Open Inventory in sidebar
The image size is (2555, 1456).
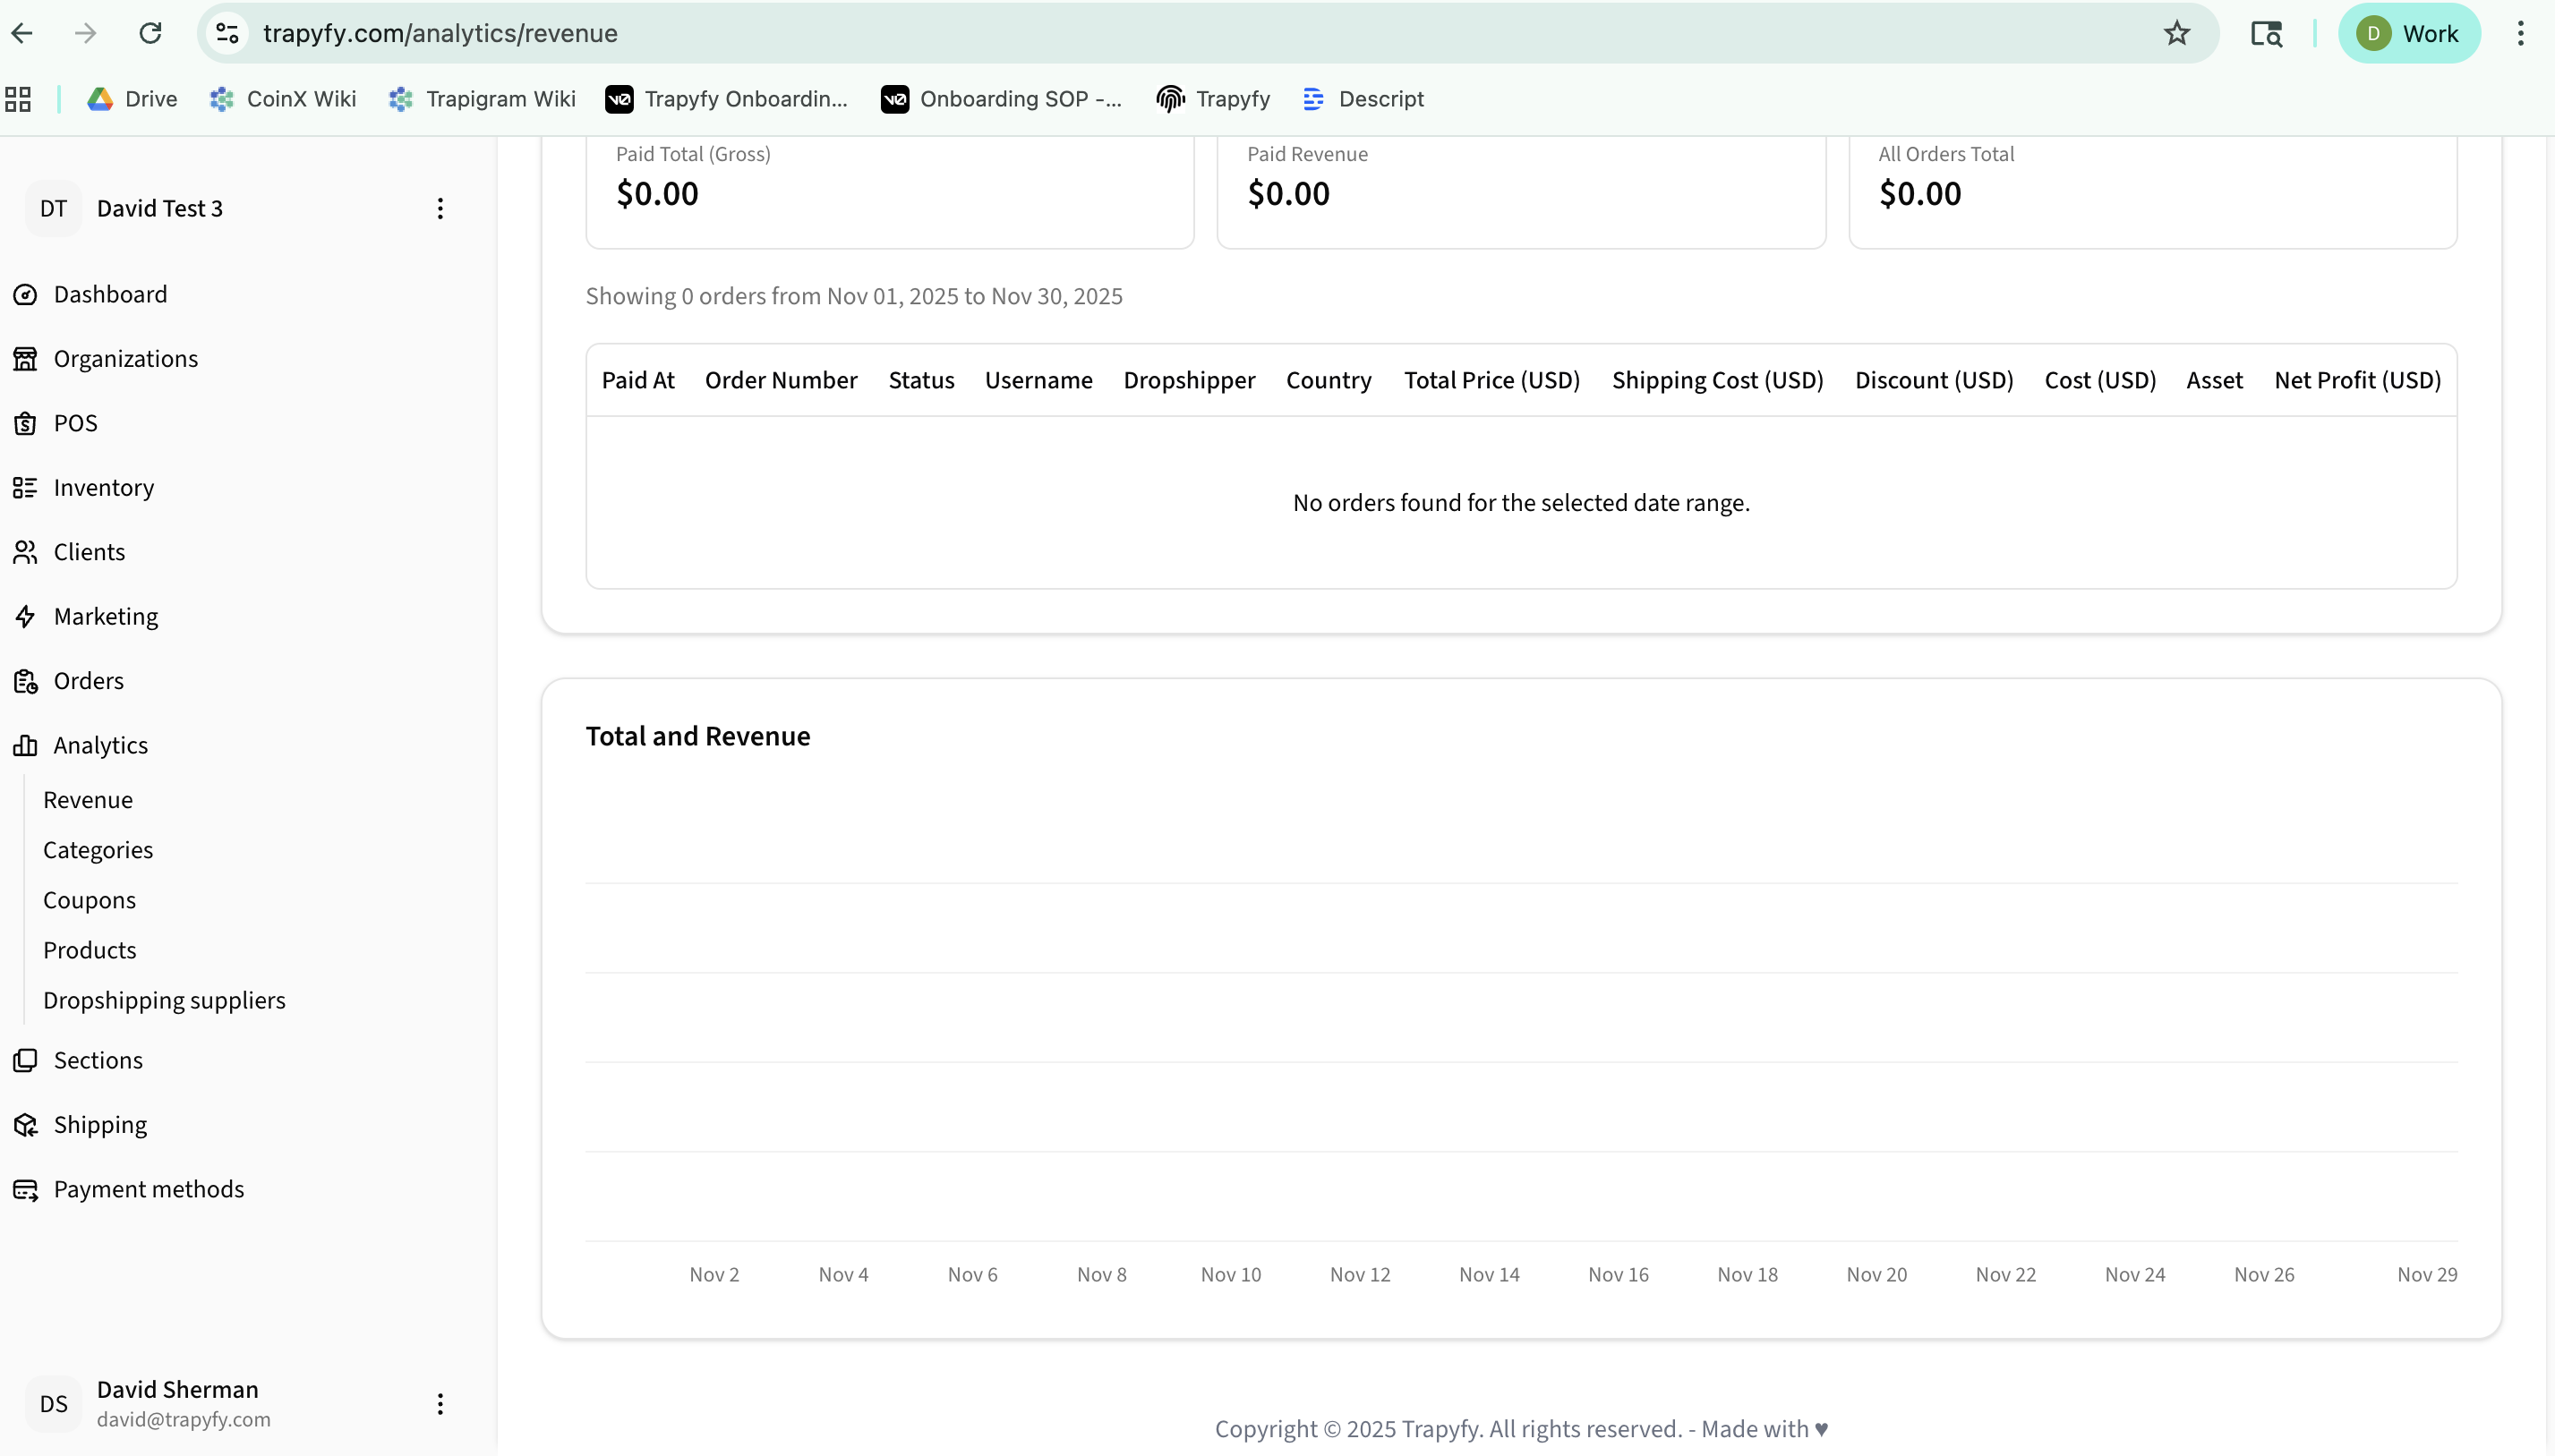pos(104,487)
